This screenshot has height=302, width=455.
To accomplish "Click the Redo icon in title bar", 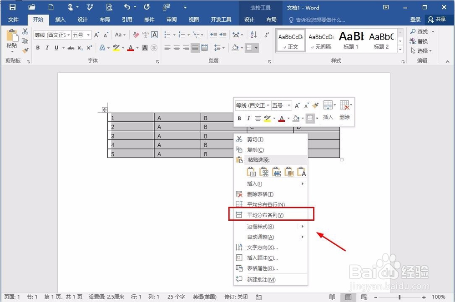I will click(147, 7).
